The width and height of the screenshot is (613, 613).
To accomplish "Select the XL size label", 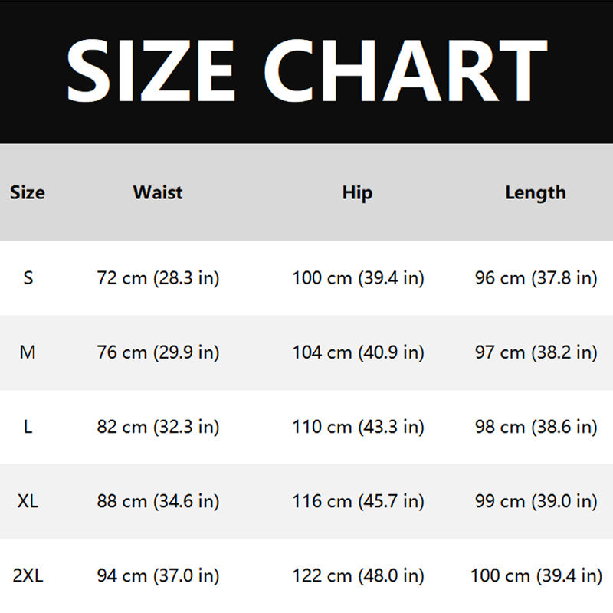I will coord(28,501).
